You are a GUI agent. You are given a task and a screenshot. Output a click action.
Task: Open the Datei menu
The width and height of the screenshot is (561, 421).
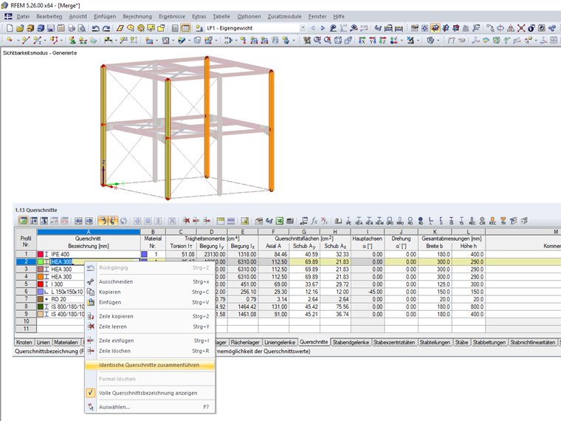23,16
